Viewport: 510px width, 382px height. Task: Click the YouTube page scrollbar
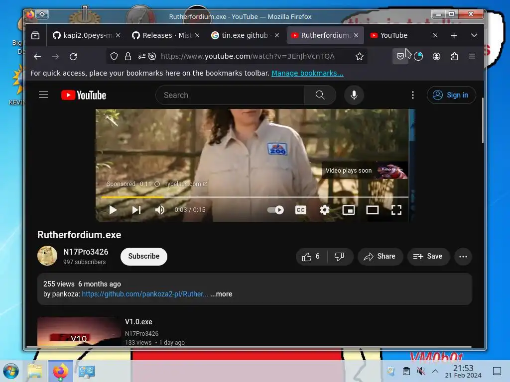(483, 121)
